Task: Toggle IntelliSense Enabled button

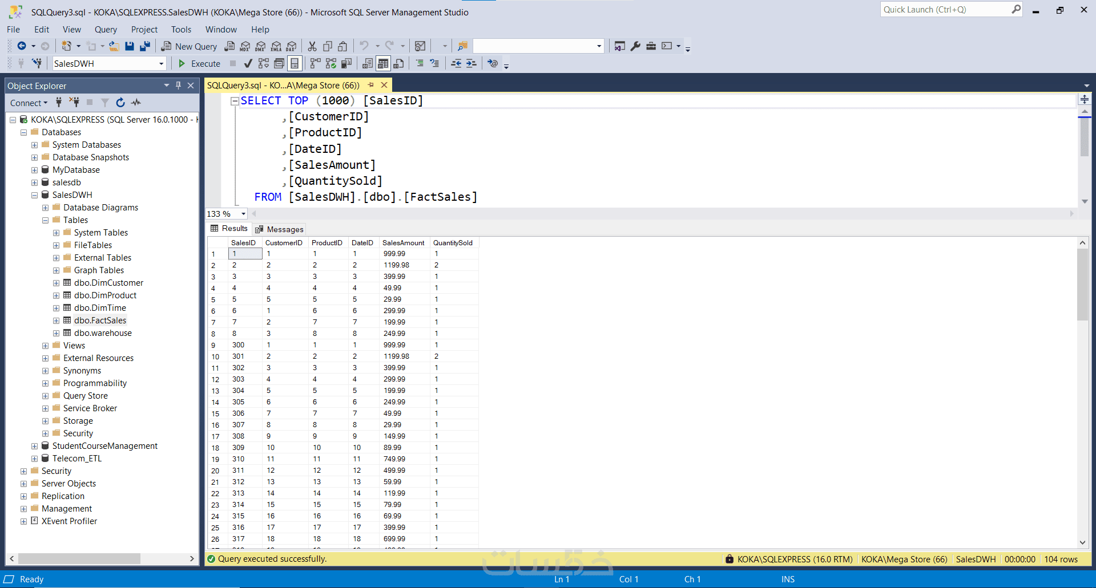Action: pyautogui.click(x=295, y=63)
